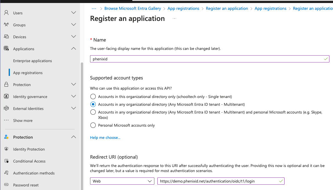Viewport: 333px width, 190px height.
Task: Click the Password reset icon
Action: click(x=6, y=185)
